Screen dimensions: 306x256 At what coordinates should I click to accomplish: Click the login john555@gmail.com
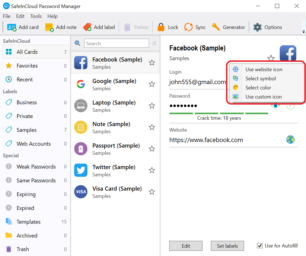[198, 82]
